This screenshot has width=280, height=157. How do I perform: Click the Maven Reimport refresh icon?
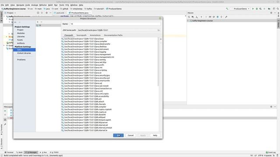(x=189, y=17)
